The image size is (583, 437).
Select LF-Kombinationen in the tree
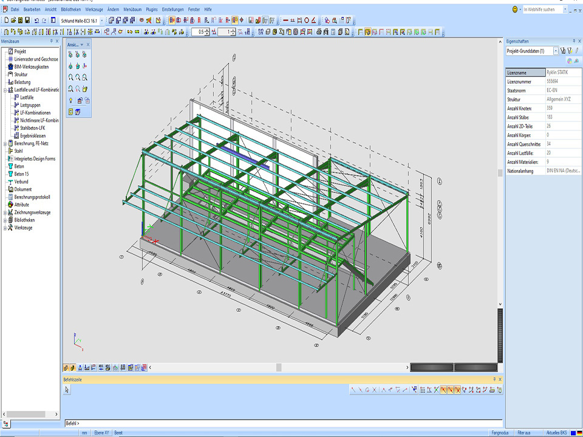(35, 112)
